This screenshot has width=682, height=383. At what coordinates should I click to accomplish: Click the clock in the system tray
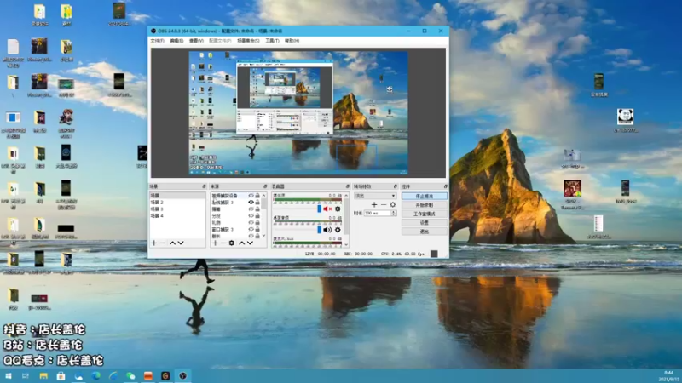coord(669,376)
